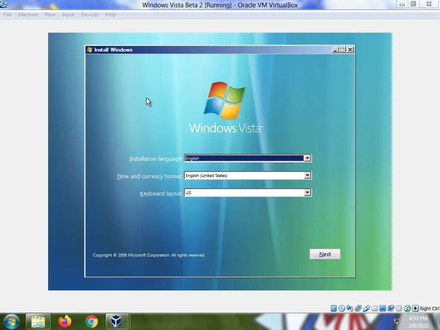The image size is (440, 330).
Task: Select VirtualBox taskbar button
Action: click(117, 321)
